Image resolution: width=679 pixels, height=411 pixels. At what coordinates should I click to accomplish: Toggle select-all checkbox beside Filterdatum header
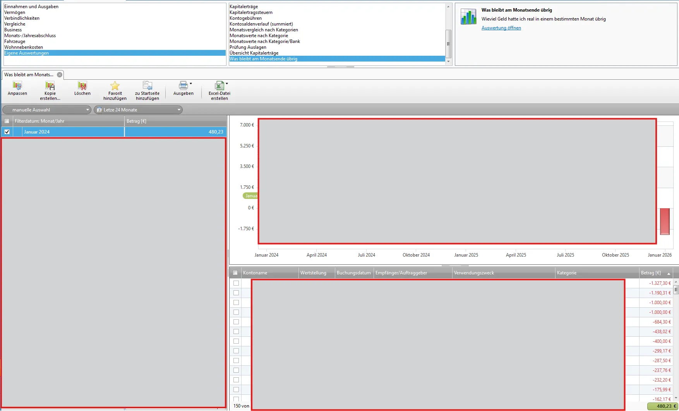[x=7, y=121]
